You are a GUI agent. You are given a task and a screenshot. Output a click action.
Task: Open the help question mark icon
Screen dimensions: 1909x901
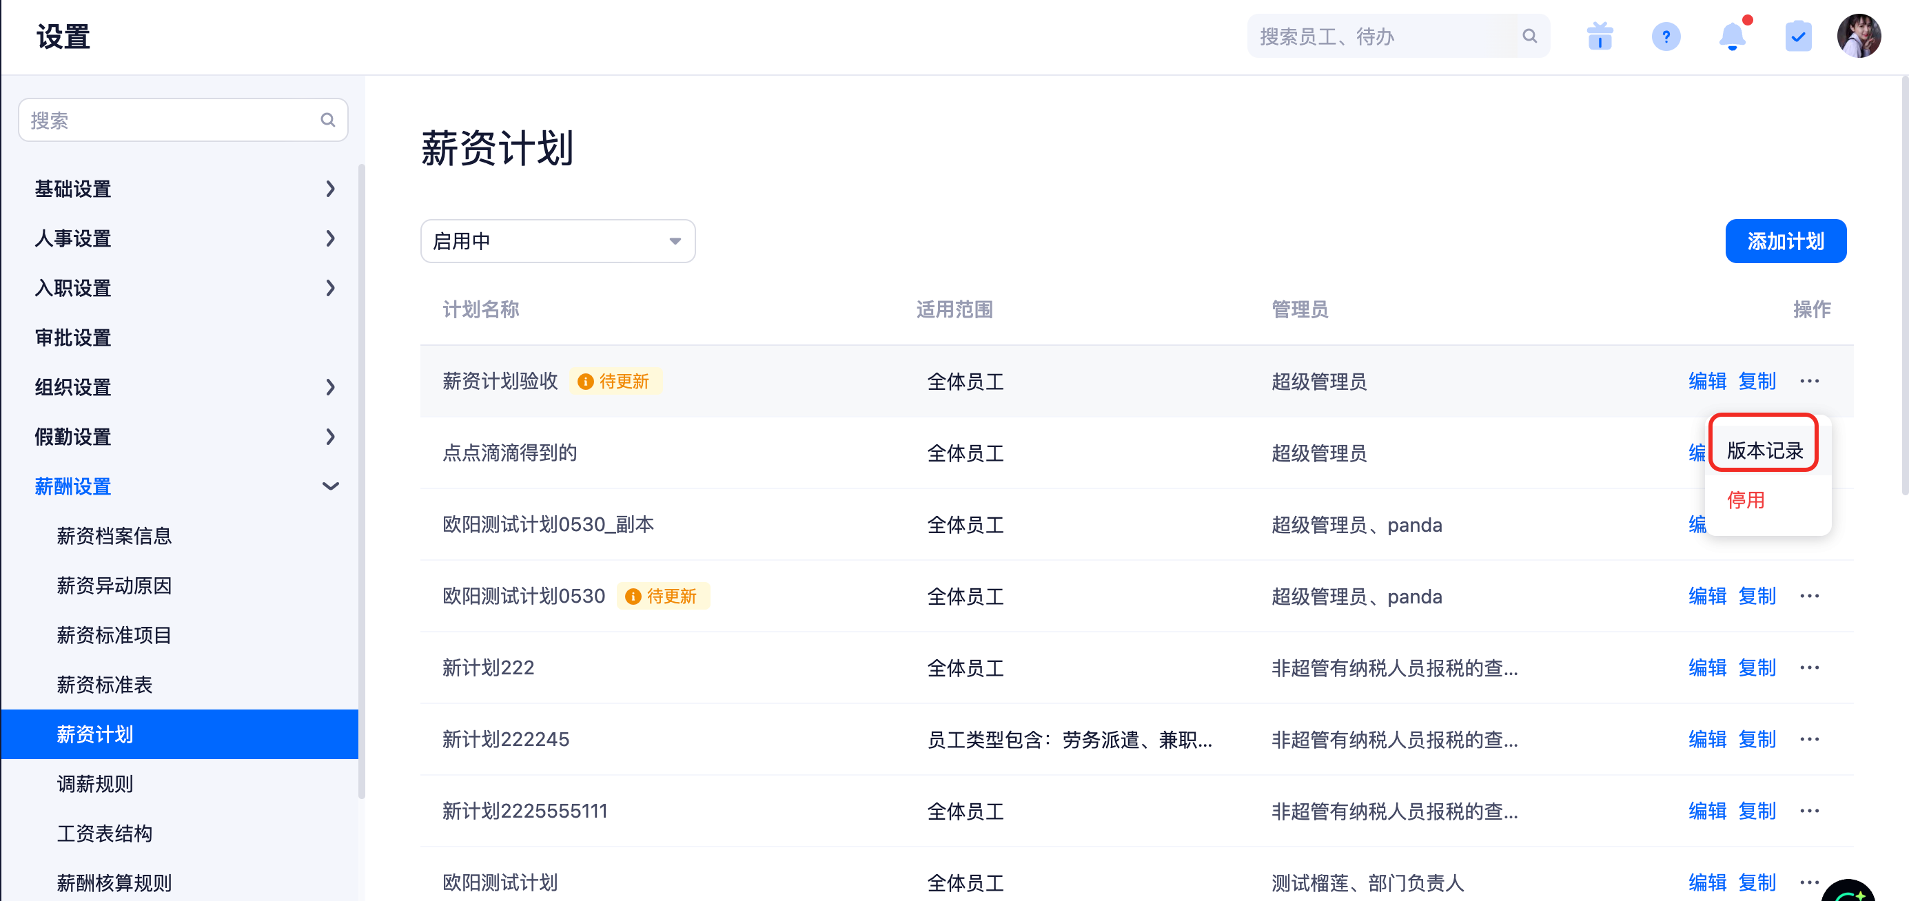1666,37
